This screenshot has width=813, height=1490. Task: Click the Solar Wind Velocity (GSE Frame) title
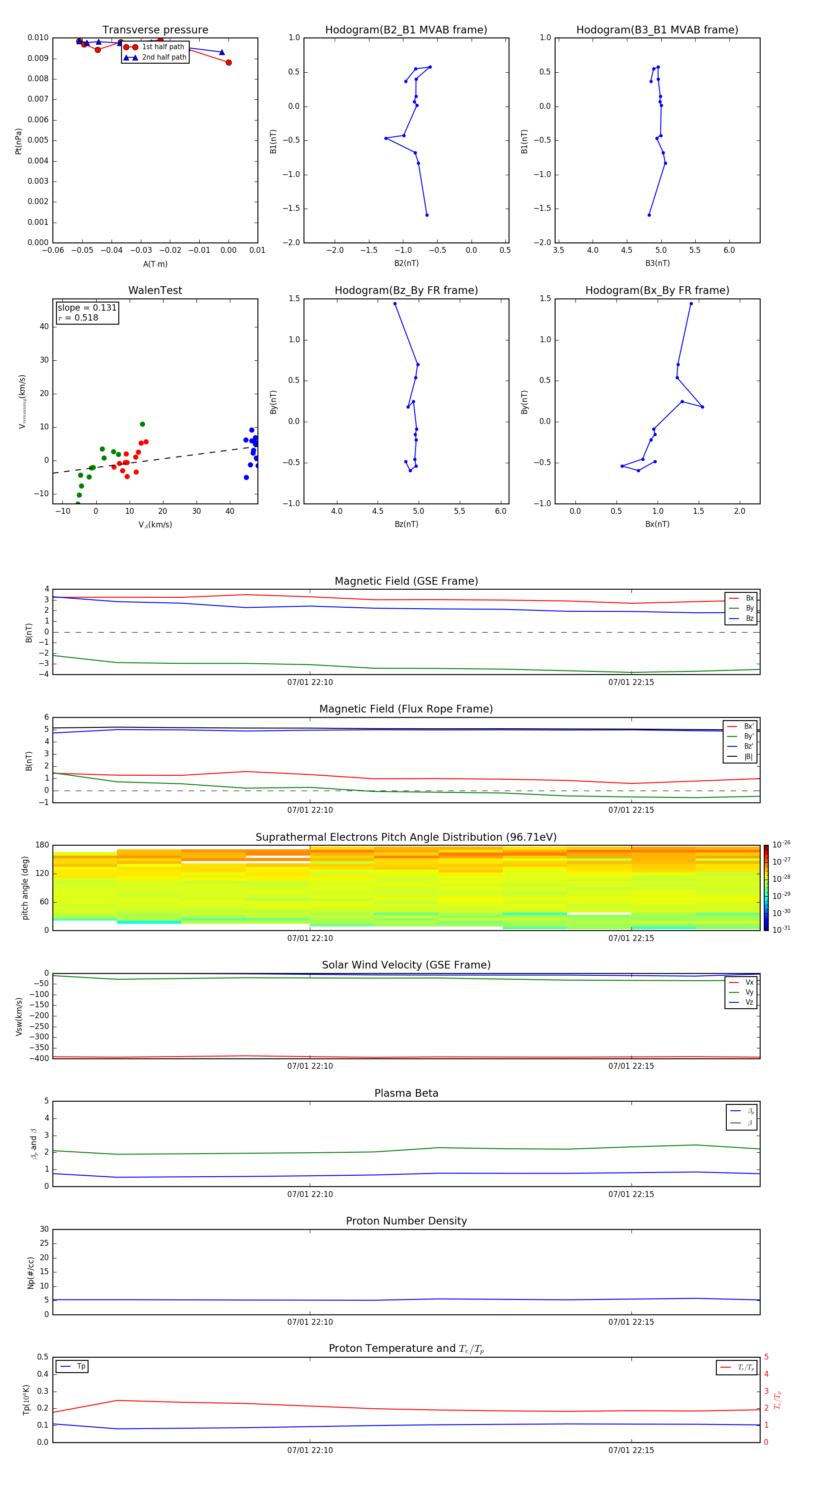[406, 965]
